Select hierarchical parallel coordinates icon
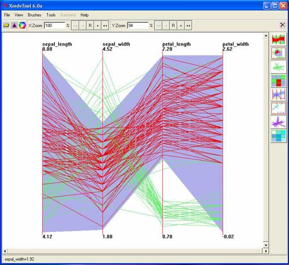The width and height of the screenshot is (289, 265). (278, 94)
